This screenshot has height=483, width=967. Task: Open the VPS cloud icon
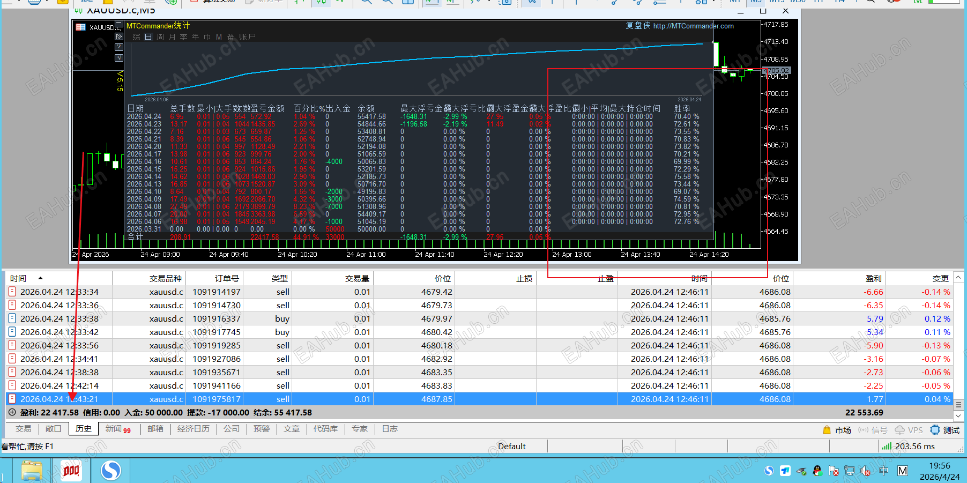click(x=900, y=430)
